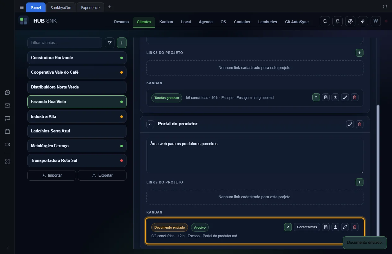Select the Clientes tab
The image size is (392, 254).
pos(144,22)
